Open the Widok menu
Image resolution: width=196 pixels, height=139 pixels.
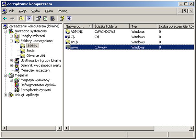click(x=36, y=11)
